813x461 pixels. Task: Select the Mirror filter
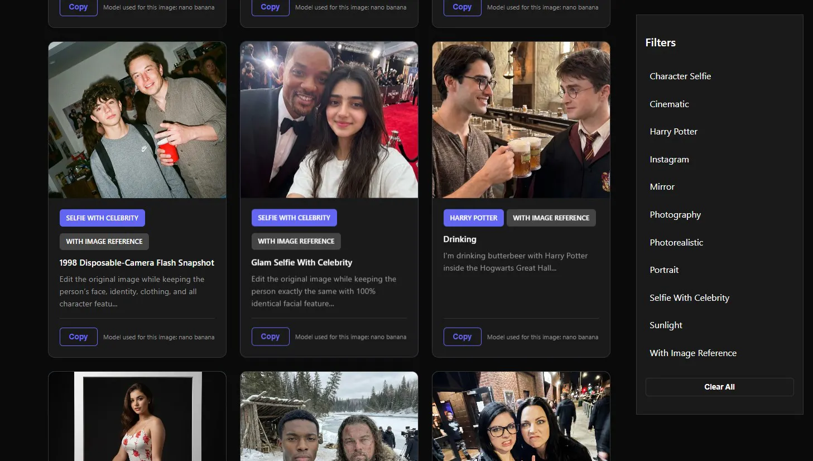(662, 187)
